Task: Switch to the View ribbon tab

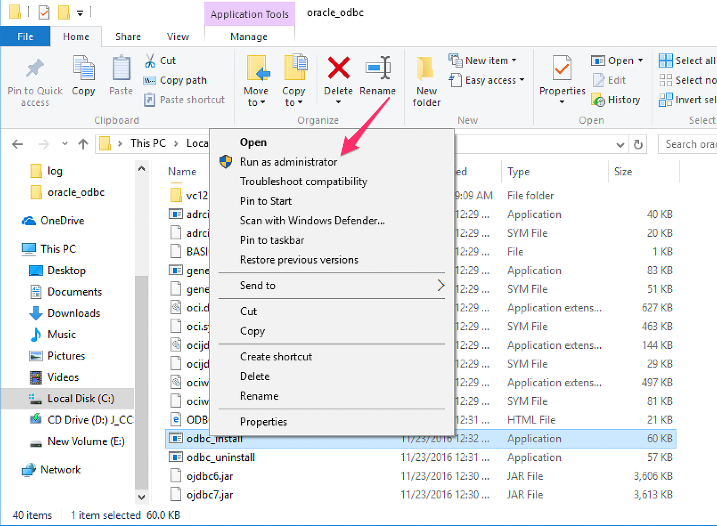Action: [178, 36]
